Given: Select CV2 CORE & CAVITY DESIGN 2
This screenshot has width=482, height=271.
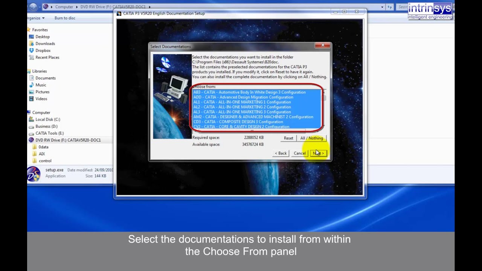Looking at the screenshot, I should tap(257, 126).
